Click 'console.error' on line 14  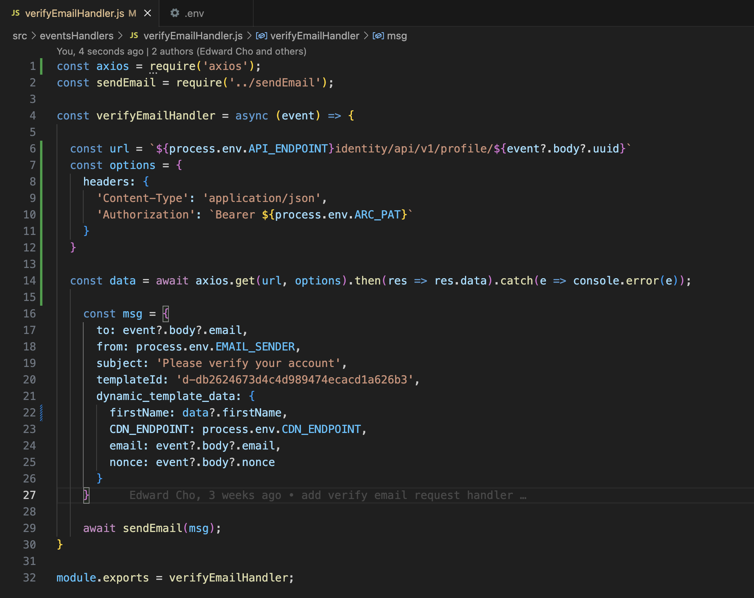coord(616,281)
